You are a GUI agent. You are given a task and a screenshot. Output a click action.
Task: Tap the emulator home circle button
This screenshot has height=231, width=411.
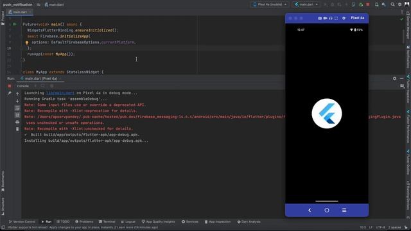click(x=327, y=210)
